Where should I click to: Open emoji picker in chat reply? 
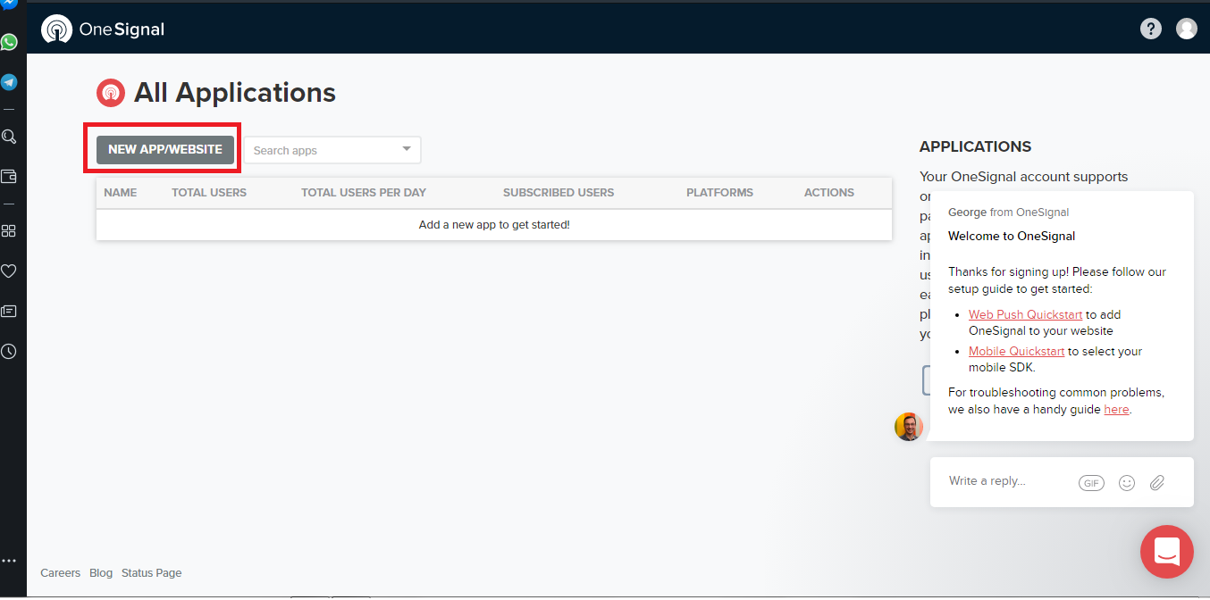[x=1127, y=483]
